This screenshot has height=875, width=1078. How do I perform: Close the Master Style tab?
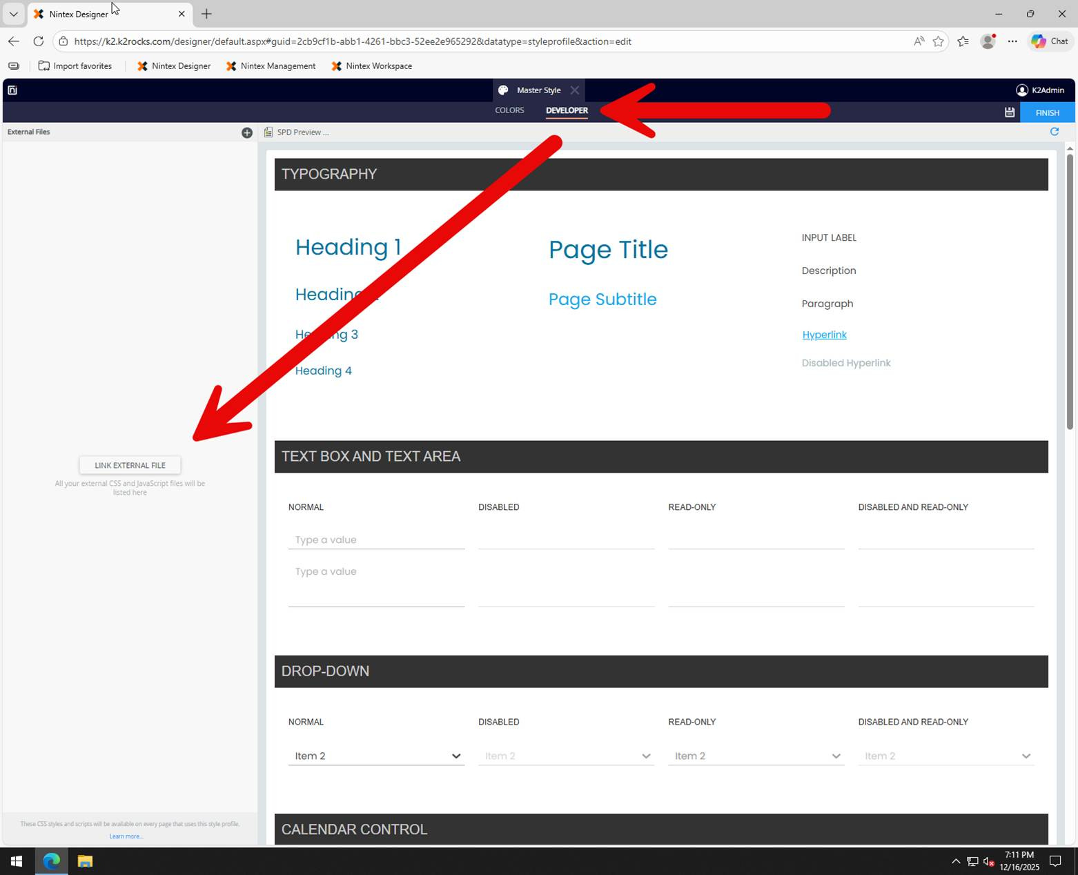(574, 90)
